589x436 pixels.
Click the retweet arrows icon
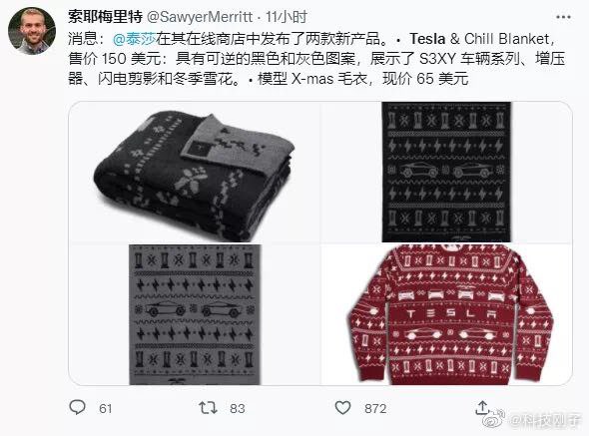(208, 408)
